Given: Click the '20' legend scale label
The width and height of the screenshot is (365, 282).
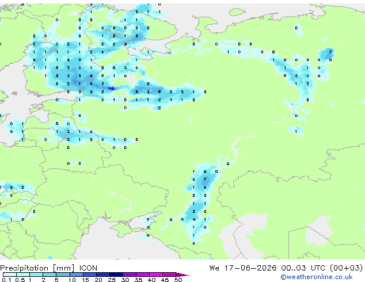Looking at the screenshot, I should tap(98, 280).
